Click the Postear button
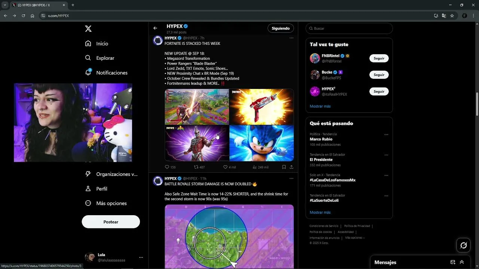Viewport: 479px width, 269px height. click(111, 222)
